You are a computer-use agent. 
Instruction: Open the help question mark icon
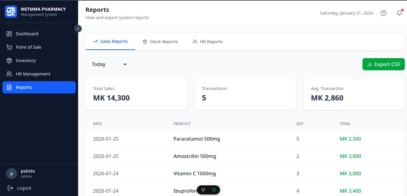384,13
